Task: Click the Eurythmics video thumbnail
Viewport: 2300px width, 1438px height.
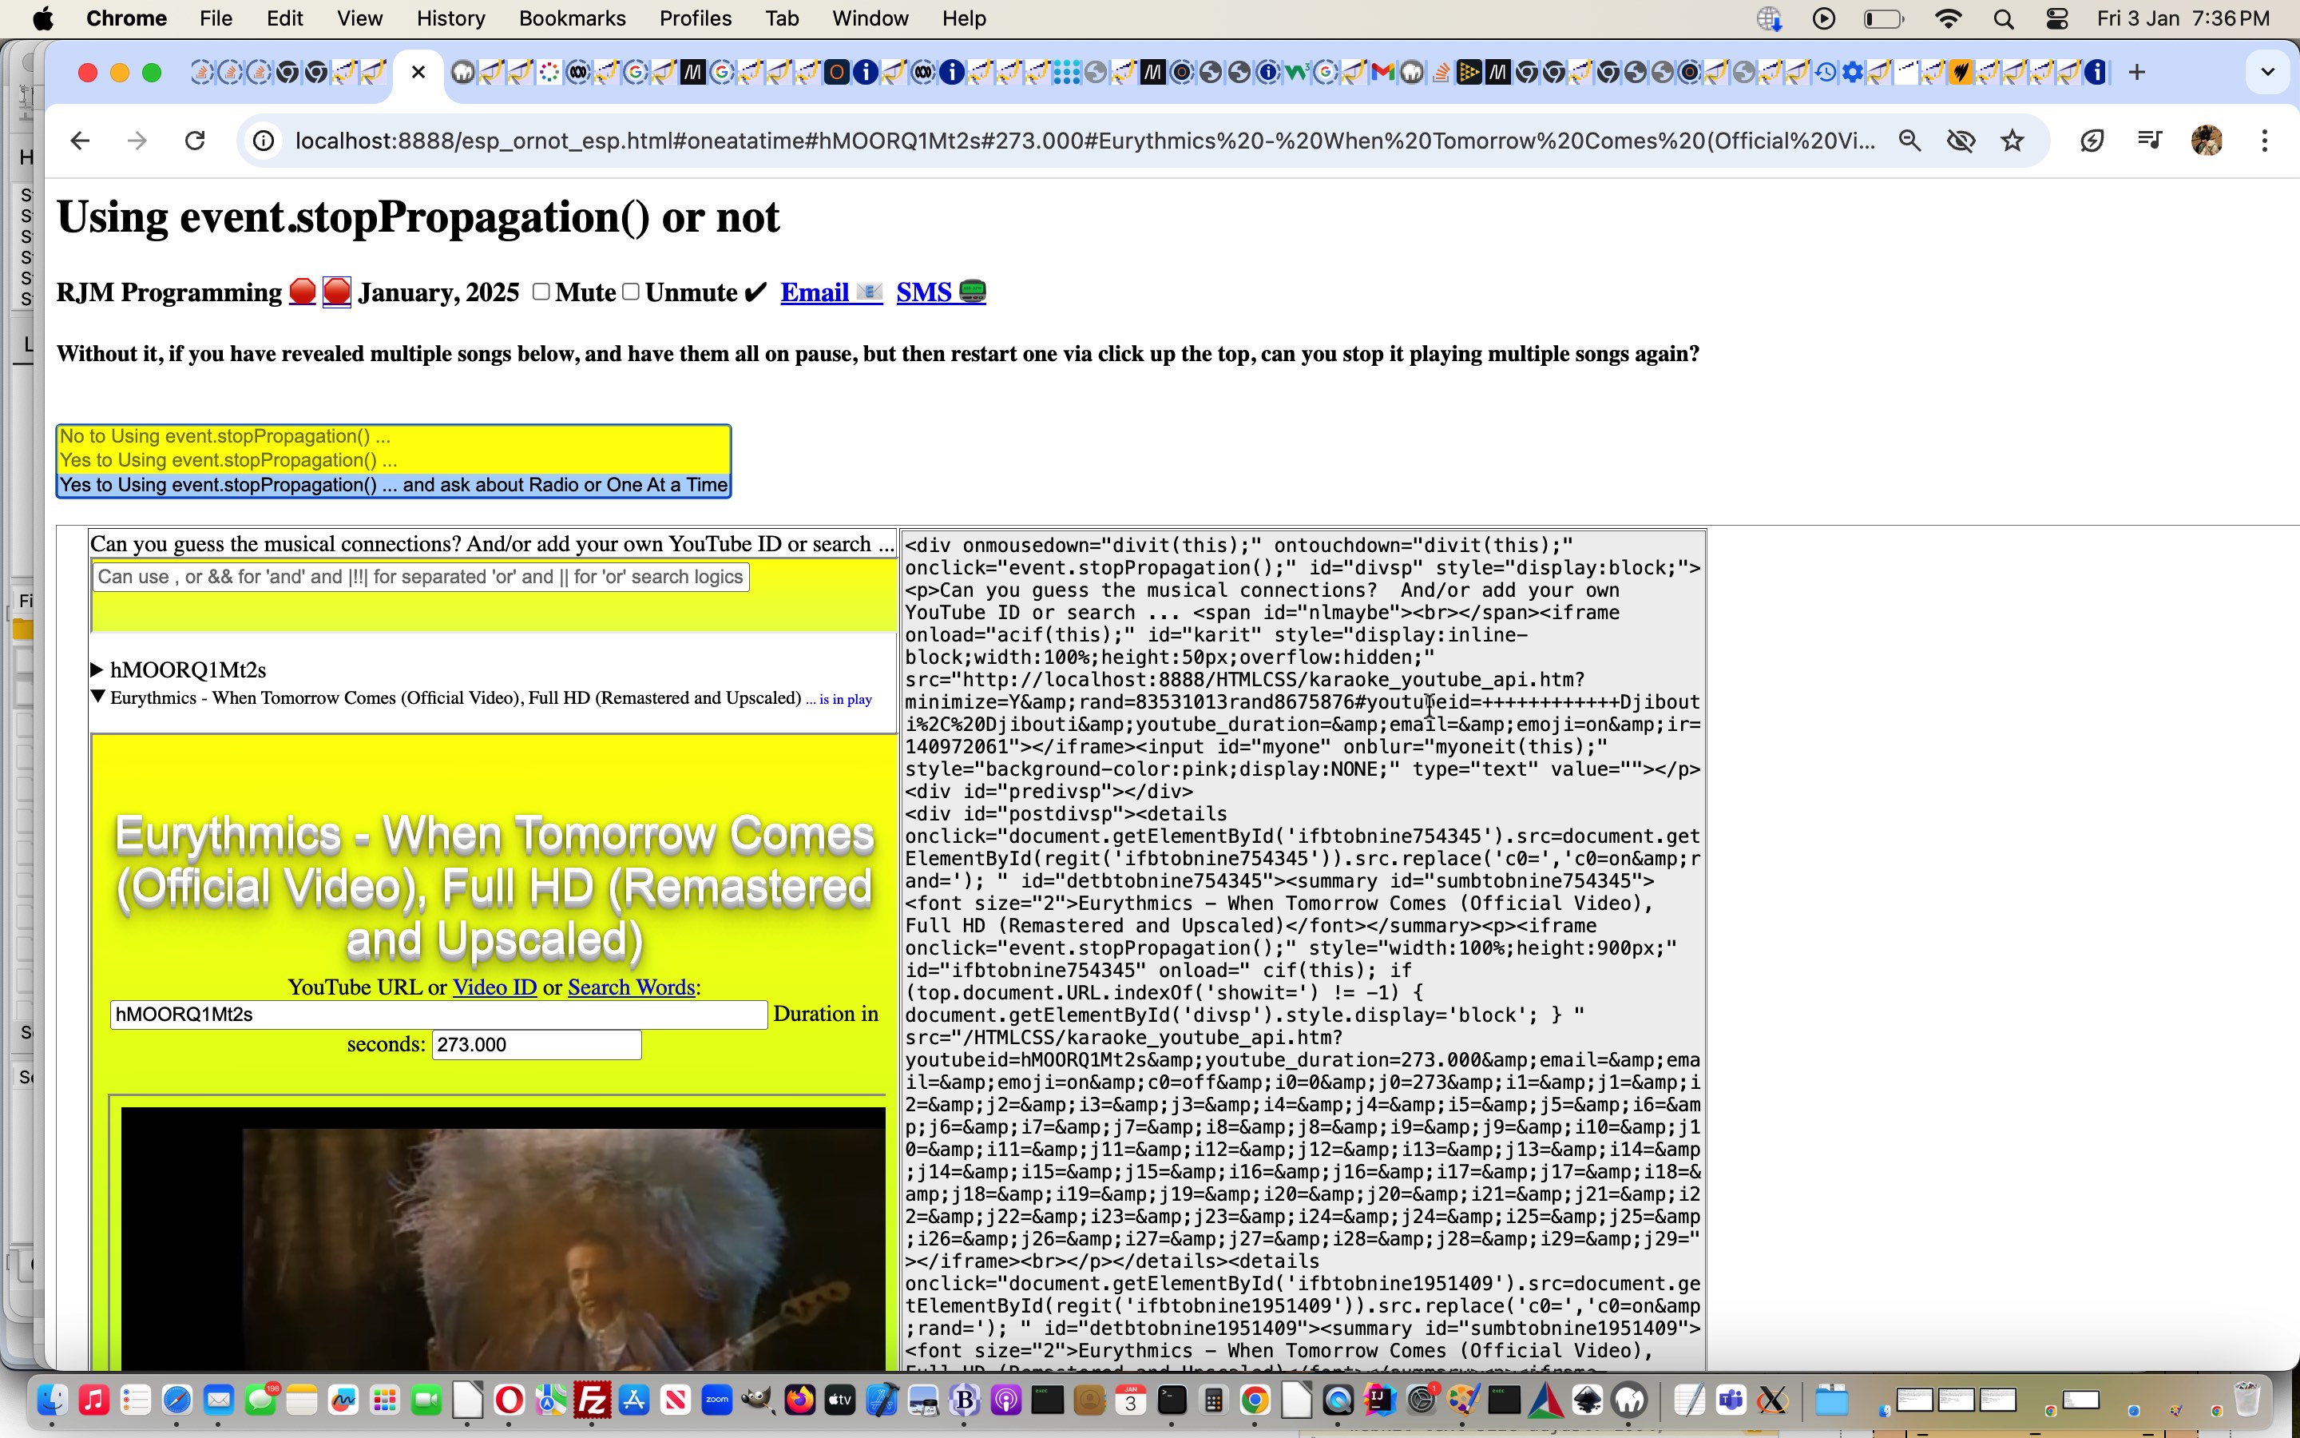Action: [x=503, y=1238]
